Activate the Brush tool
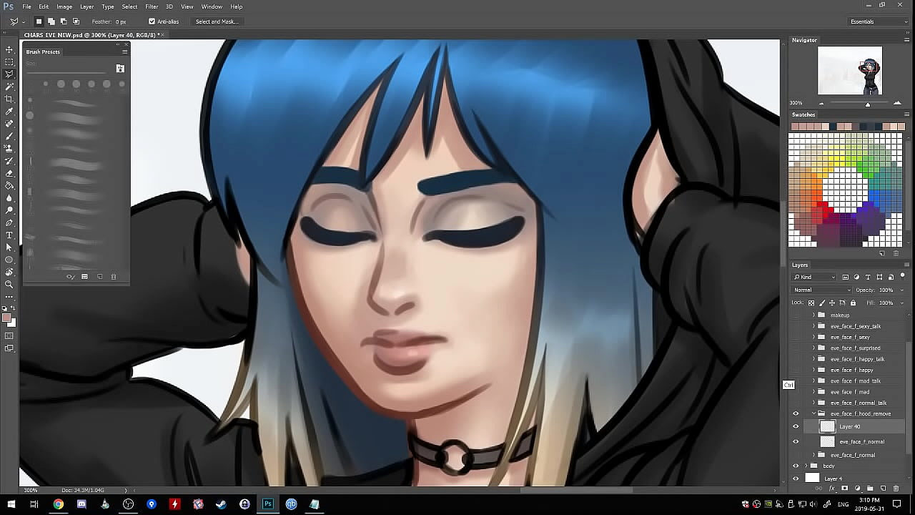The width and height of the screenshot is (915, 515). coord(9,136)
